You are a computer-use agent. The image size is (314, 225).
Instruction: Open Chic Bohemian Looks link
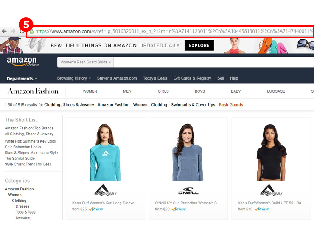tap(23, 147)
